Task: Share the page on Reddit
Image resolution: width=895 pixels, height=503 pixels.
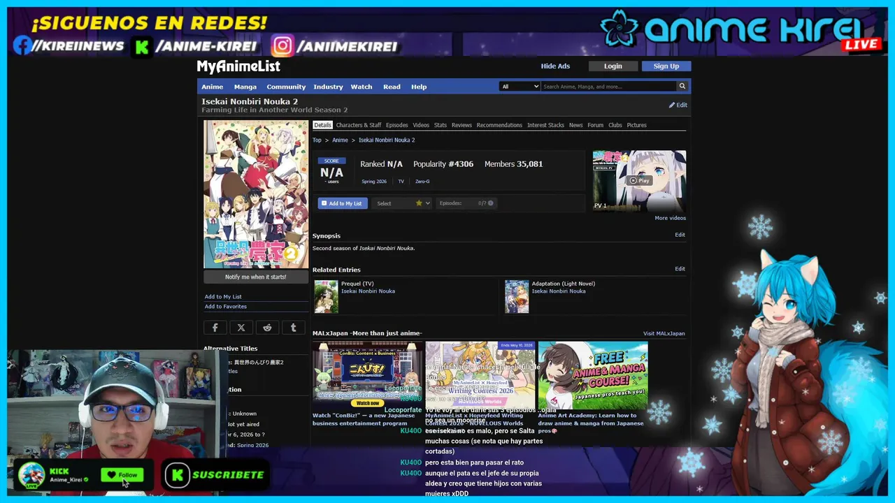Action: [267, 327]
